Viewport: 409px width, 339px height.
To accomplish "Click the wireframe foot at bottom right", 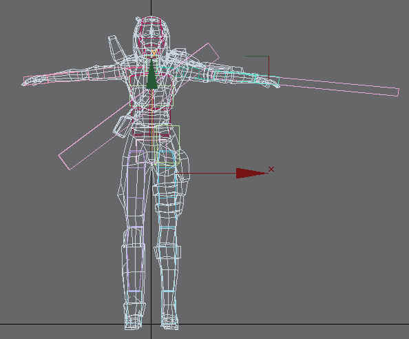I will pos(169,322).
